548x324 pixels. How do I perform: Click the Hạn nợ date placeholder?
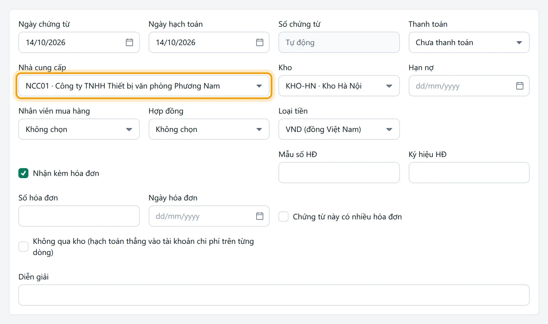pyautogui.click(x=437, y=86)
